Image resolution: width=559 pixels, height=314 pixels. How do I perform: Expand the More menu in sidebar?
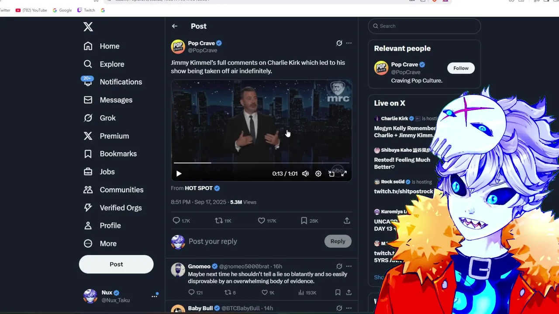(x=100, y=243)
